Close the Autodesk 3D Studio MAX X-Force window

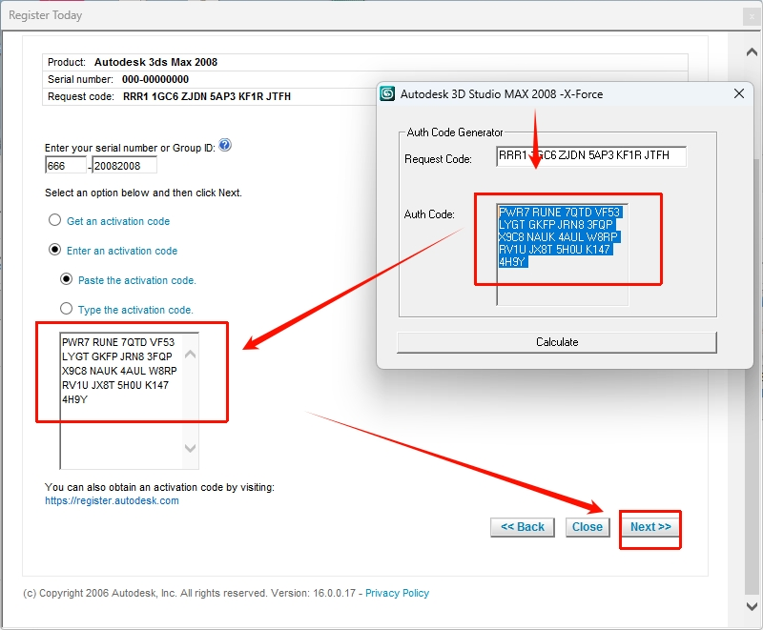pyautogui.click(x=738, y=94)
